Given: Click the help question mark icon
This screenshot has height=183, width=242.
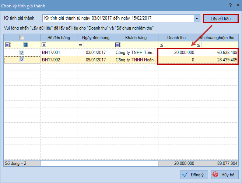Looking at the screenshot, I should pyautogui.click(x=230, y=5).
